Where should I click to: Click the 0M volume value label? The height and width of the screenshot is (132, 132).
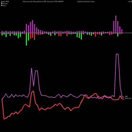click(126, 97)
